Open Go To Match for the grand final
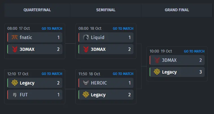 (x=194, y=51)
